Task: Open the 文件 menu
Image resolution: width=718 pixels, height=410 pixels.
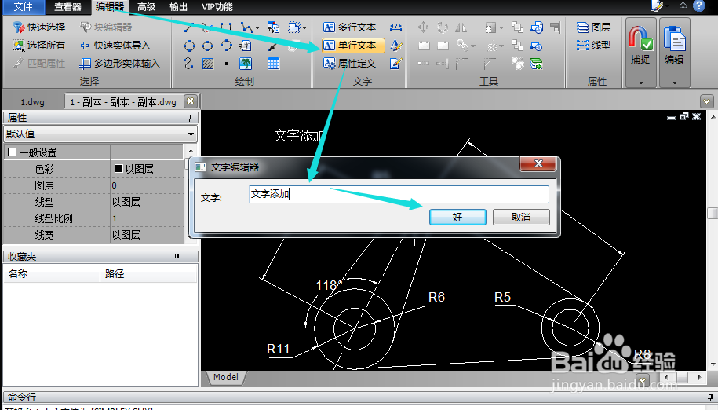Action: click(23, 7)
